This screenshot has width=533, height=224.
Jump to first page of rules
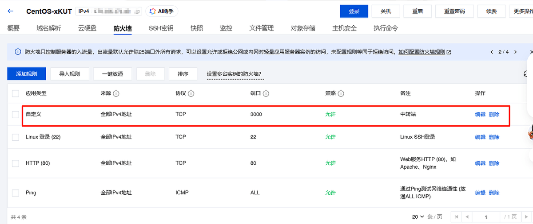pos(456,217)
